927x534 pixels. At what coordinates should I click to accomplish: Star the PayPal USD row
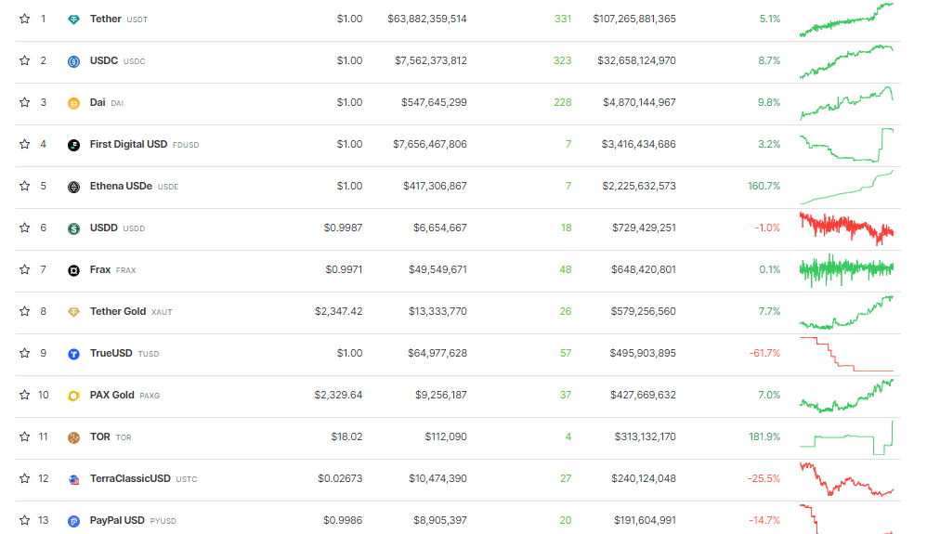click(x=24, y=520)
